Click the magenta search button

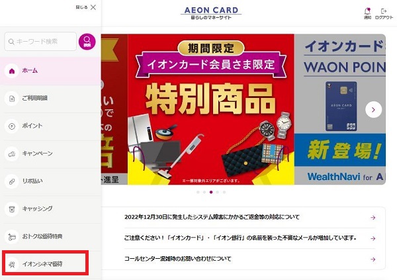(87, 42)
